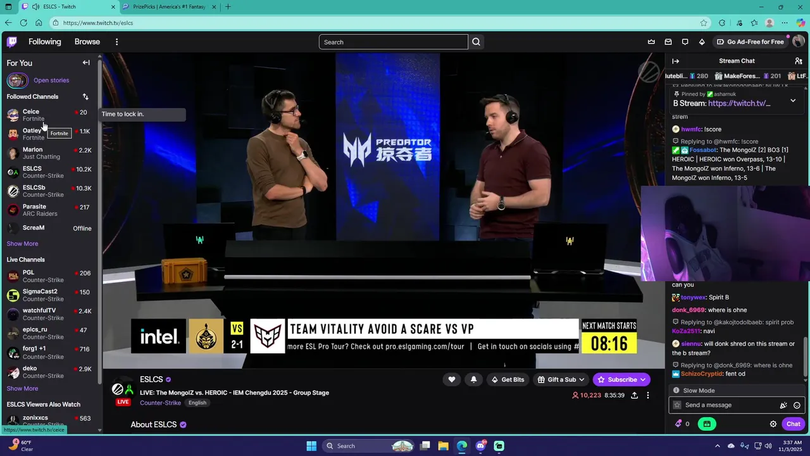Open browser home page icon
The width and height of the screenshot is (810, 456).
tap(39, 23)
